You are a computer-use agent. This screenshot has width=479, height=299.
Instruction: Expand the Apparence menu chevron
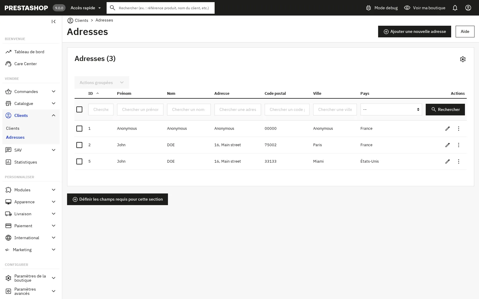coord(54,202)
